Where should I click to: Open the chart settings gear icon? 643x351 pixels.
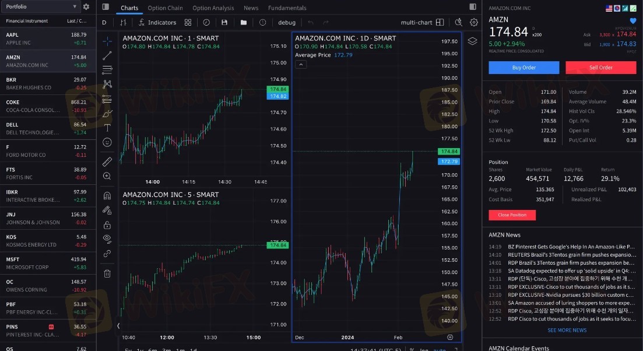click(x=474, y=22)
